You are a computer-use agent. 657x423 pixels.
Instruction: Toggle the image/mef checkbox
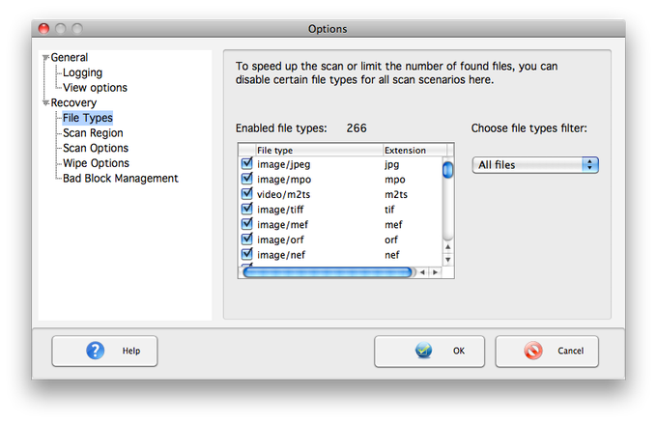246,224
